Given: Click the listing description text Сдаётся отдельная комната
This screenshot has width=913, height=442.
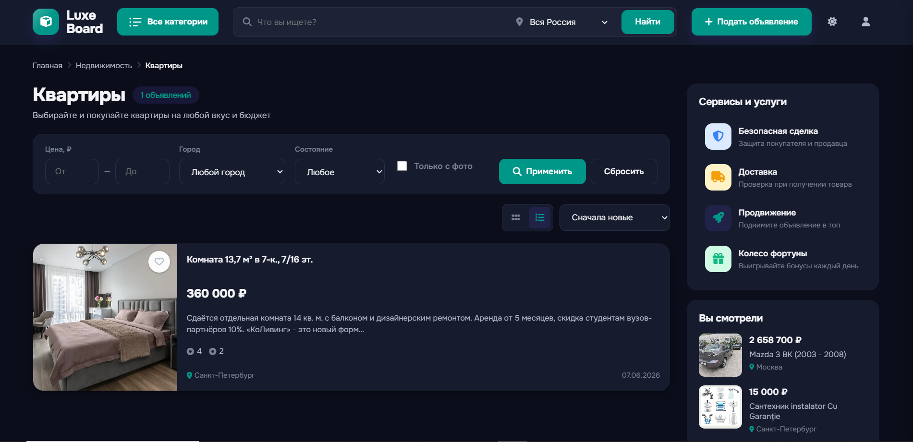Looking at the screenshot, I should coord(419,323).
